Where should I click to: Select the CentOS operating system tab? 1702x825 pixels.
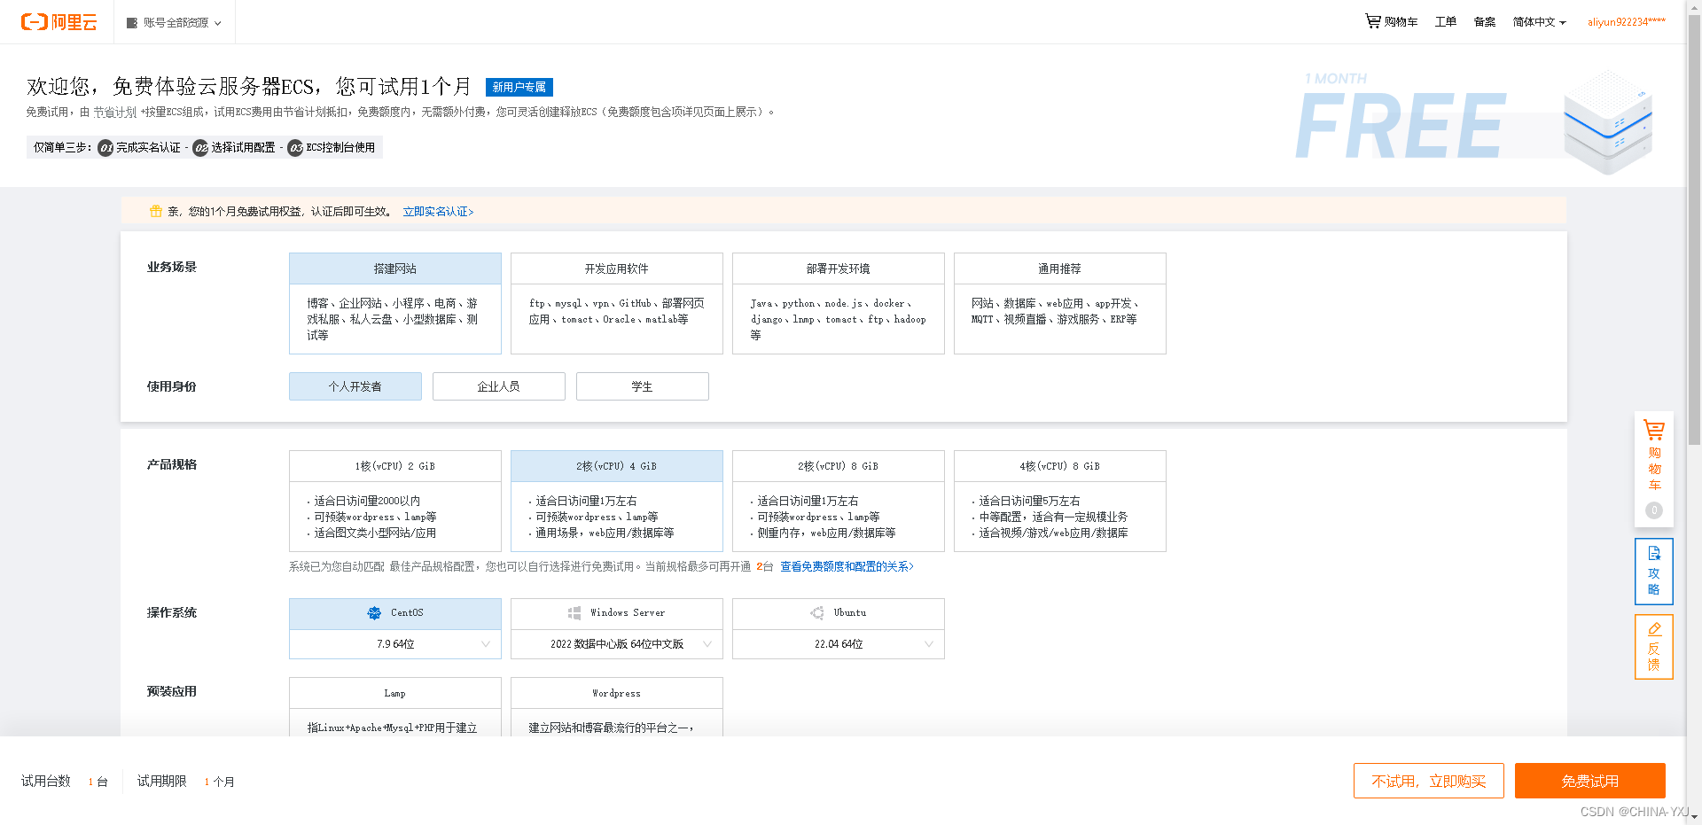coord(395,613)
